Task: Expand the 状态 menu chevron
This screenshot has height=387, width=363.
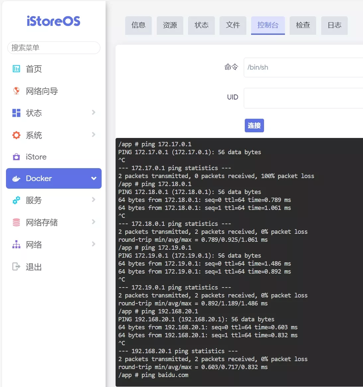Action: pos(93,112)
